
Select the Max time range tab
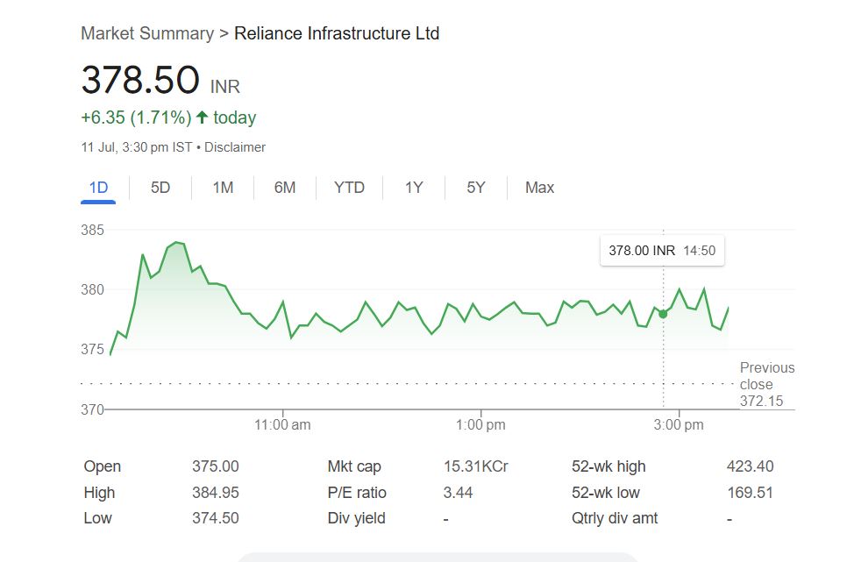pyautogui.click(x=539, y=188)
